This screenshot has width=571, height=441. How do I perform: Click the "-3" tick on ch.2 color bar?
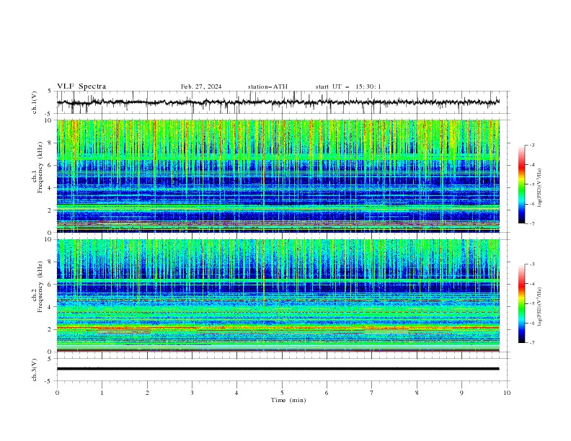pos(532,264)
